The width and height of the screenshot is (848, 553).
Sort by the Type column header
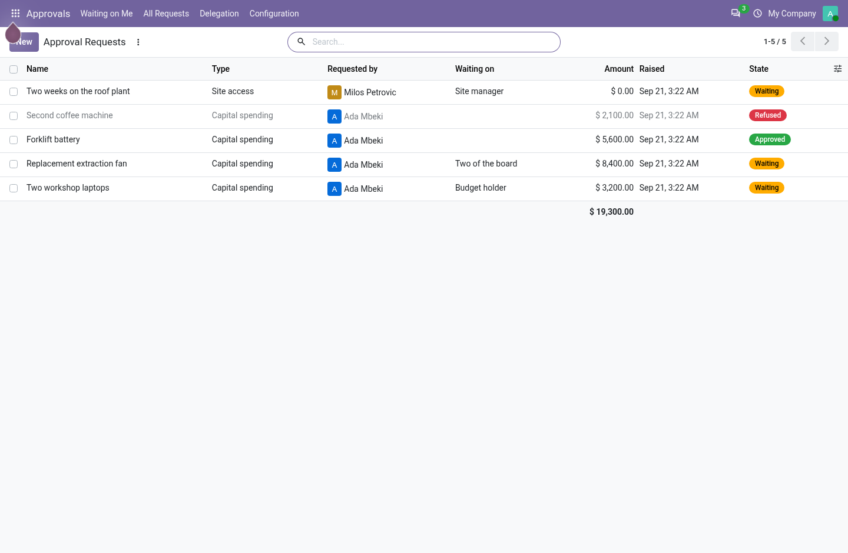point(221,69)
